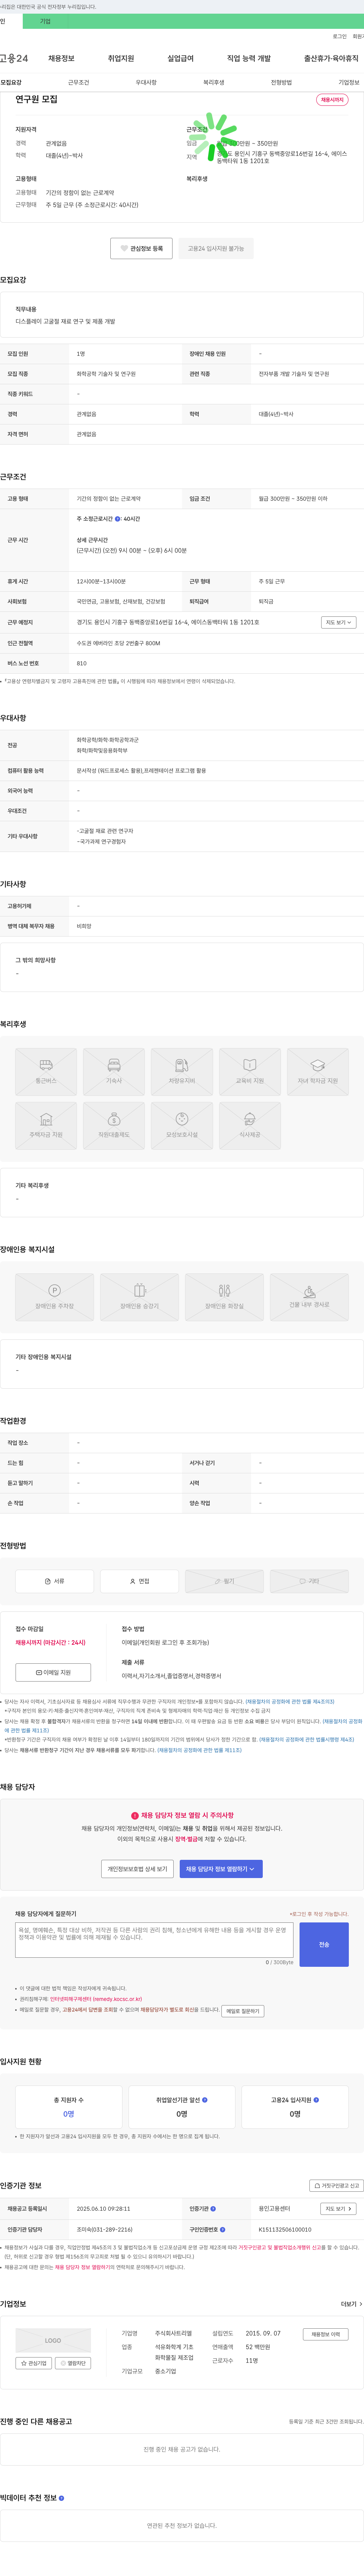Image resolution: width=364 pixels, height=2576 pixels.
Task: Click the 이메일 지원 button
Action: click(53, 1672)
